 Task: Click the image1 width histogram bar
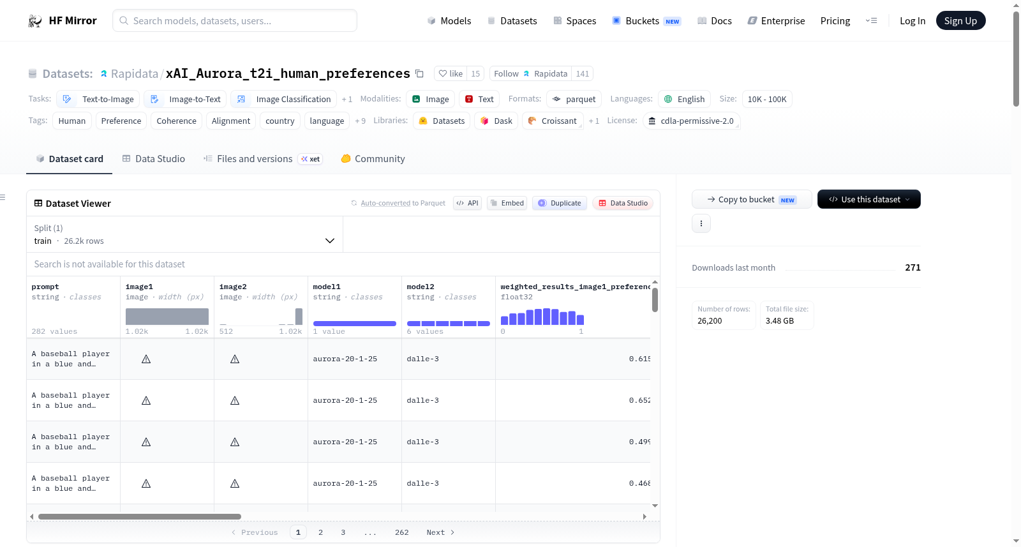(x=167, y=317)
